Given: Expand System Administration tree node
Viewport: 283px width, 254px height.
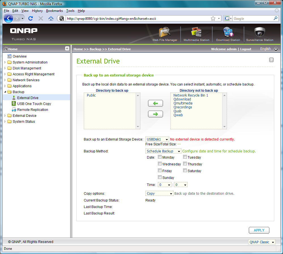Looking at the screenshot, I should point(5,62).
